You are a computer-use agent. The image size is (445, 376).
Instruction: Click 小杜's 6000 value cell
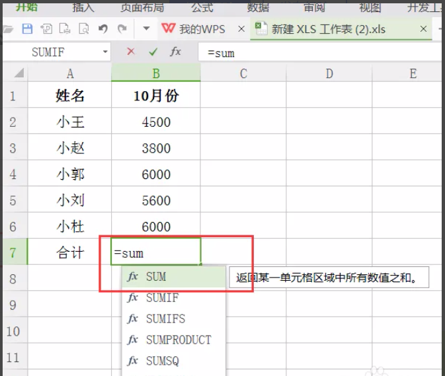tap(156, 226)
